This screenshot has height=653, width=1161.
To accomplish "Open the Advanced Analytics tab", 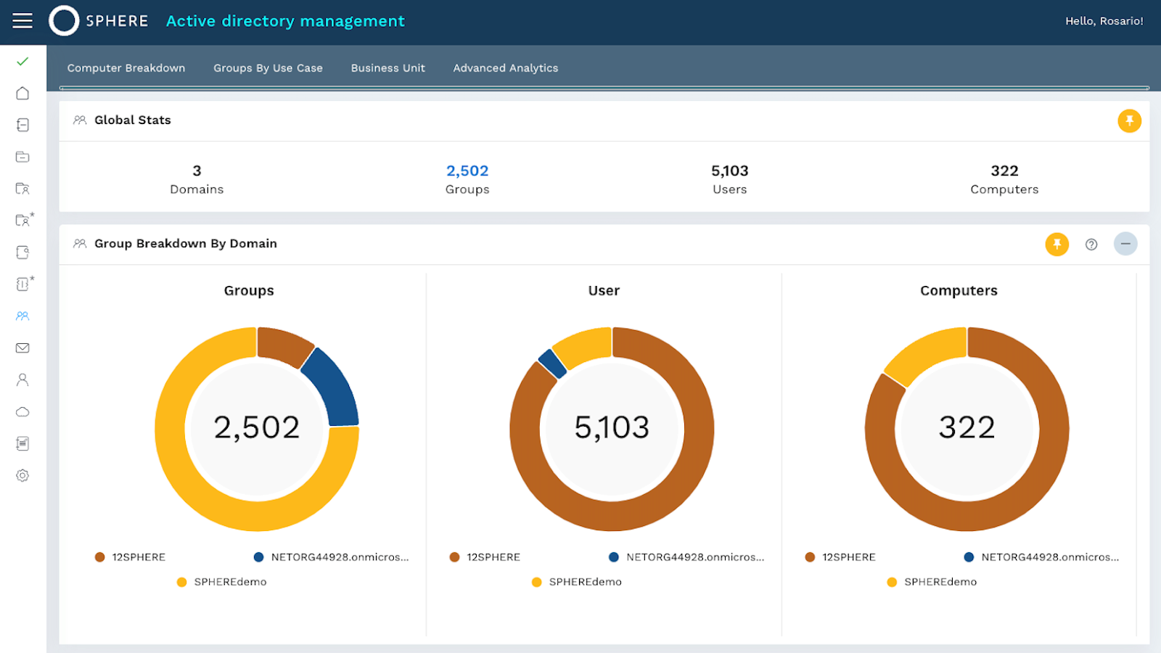I will tap(506, 68).
